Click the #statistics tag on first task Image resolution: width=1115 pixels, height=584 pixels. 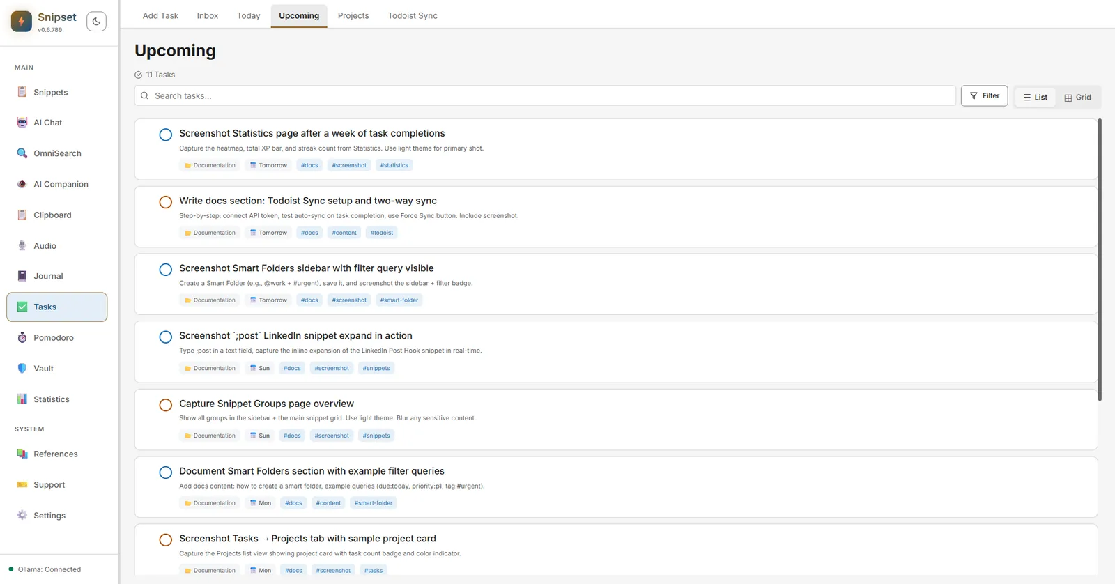click(x=394, y=165)
